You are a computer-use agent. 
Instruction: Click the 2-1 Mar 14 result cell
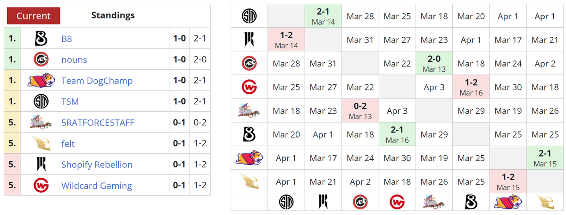point(323,16)
